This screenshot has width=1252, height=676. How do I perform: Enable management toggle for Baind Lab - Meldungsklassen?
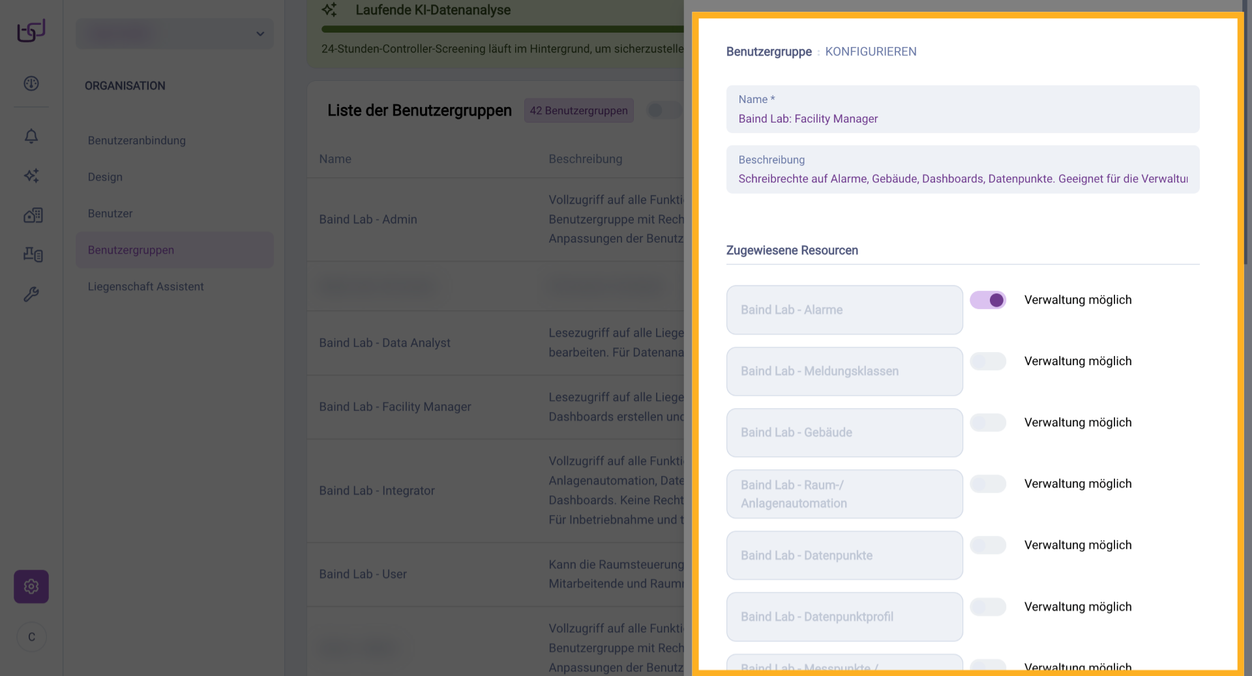tap(988, 361)
